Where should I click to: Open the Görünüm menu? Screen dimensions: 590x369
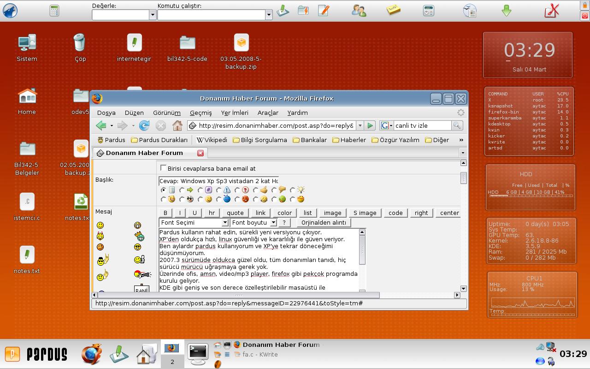coord(166,113)
